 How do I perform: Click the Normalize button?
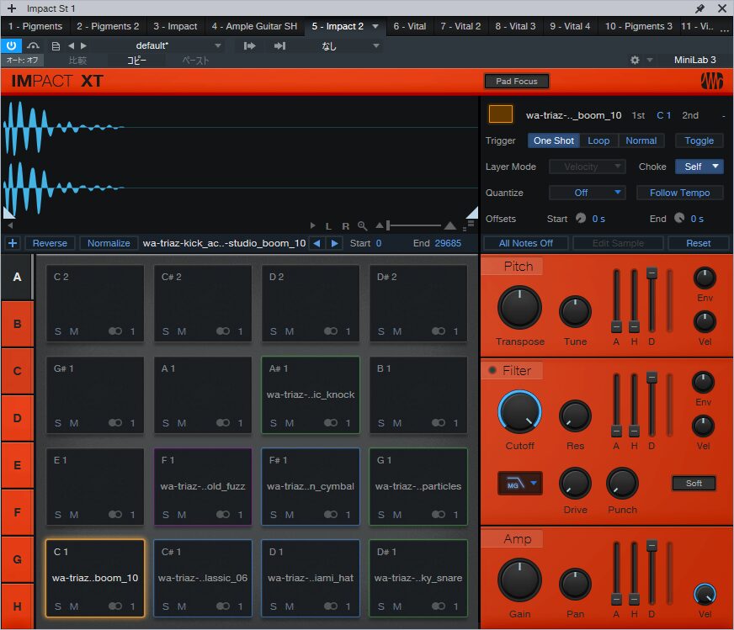pyautogui.click(x=109, y=243)
